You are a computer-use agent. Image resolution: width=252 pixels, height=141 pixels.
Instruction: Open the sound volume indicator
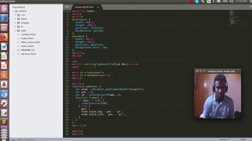click(232, 2)
